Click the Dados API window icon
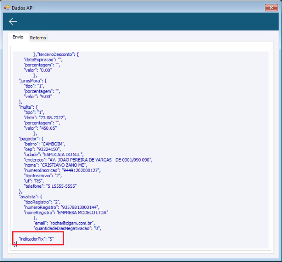282x262 pixels. tap(7, 8)
